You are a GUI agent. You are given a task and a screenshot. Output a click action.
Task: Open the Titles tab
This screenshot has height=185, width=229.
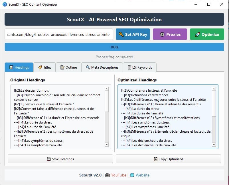coord(44,67)
